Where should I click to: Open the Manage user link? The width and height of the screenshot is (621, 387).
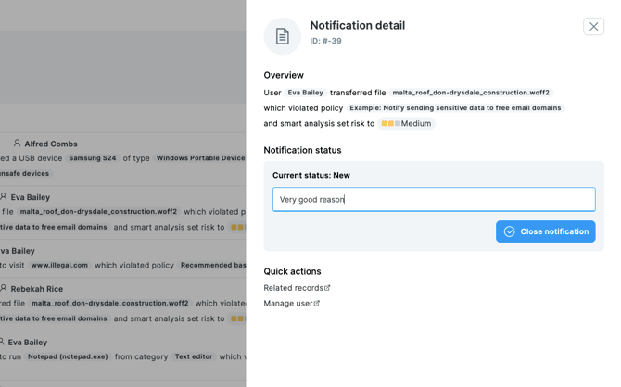pos(287,304)
